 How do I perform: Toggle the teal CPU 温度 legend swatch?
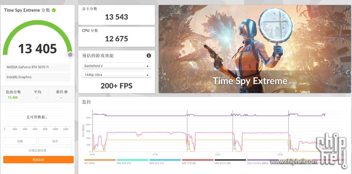pos(132,160)
